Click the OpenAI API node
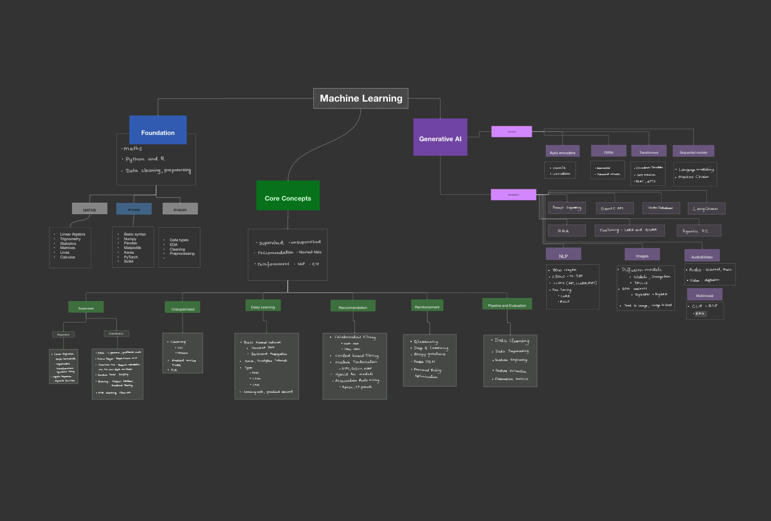 point(614,208)
